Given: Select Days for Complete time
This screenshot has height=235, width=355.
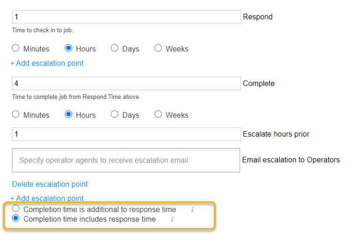Looking at the screenshot, I should 115,115.
